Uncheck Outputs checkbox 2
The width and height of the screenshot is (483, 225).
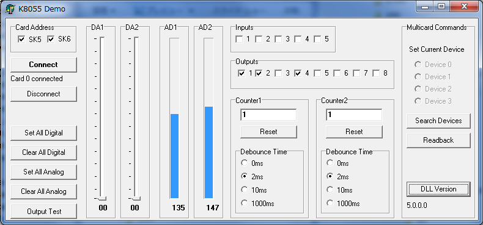coord(259,73)
